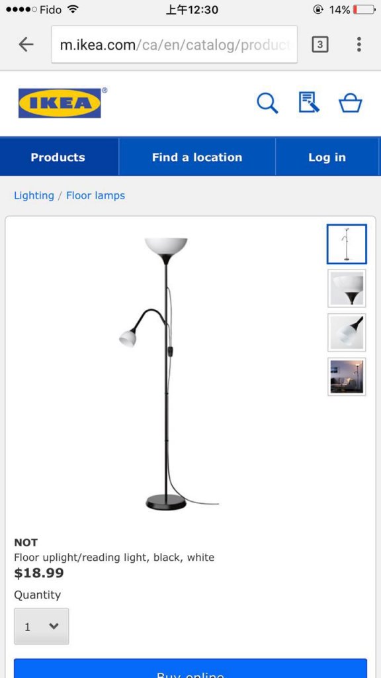Click the Buy online button
Viewport: 381px width, 678px height.
[x=190, y=669]
